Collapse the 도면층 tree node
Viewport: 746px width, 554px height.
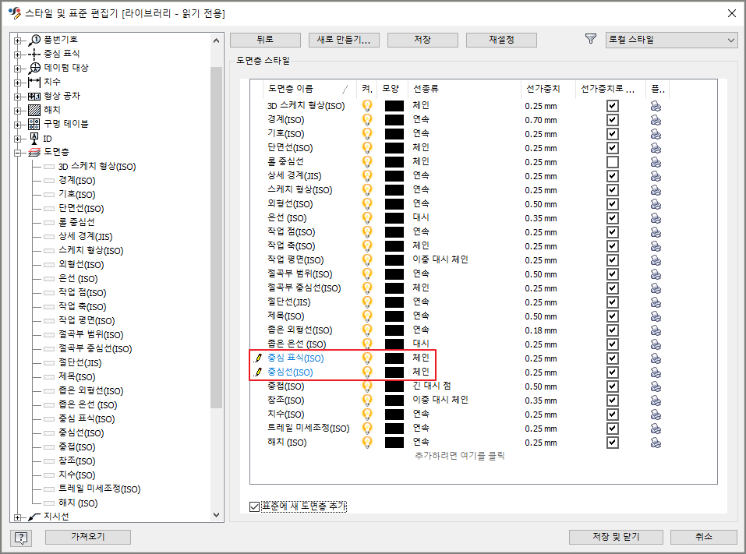(18, 153)
